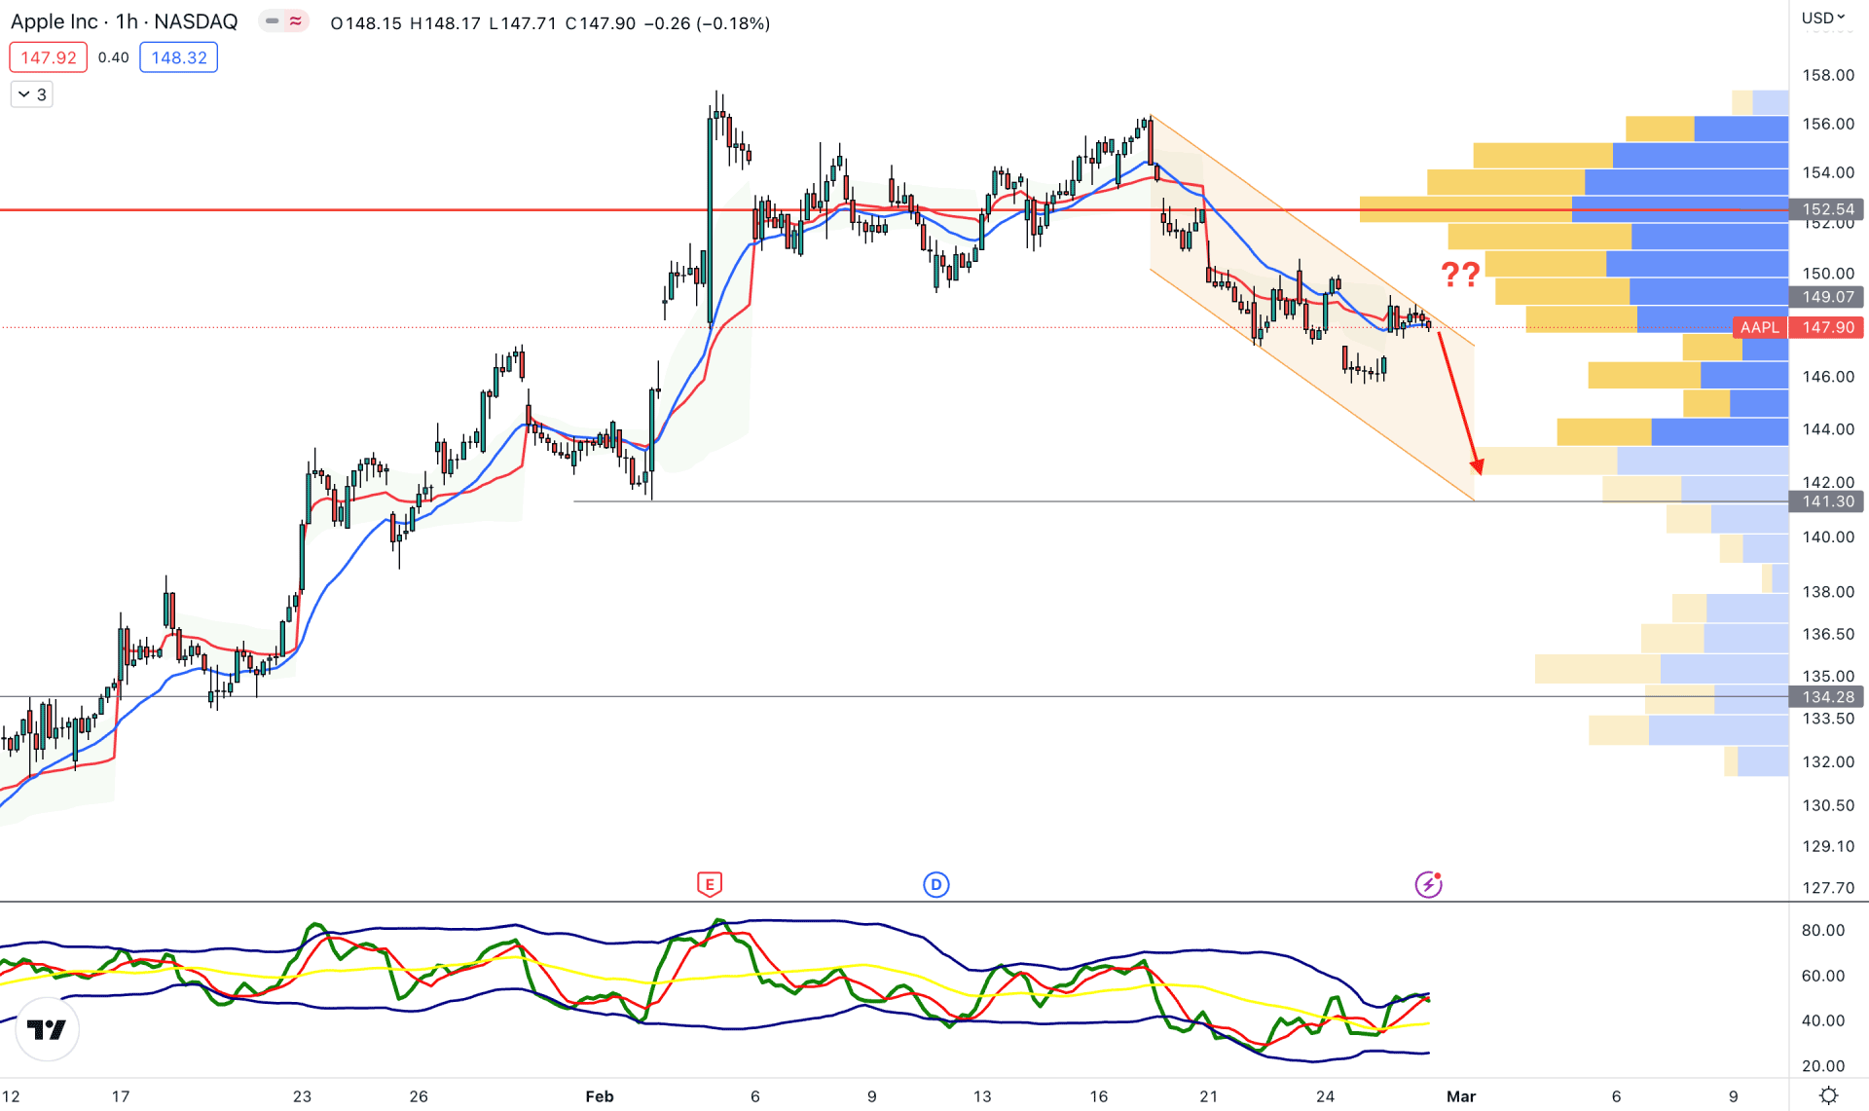Click the 158.00 price axis label

pos(1827,75)
